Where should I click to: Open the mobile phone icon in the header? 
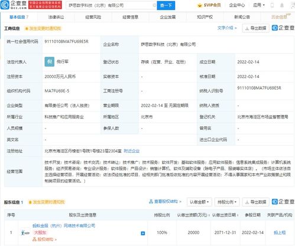(x=272, y=5)
